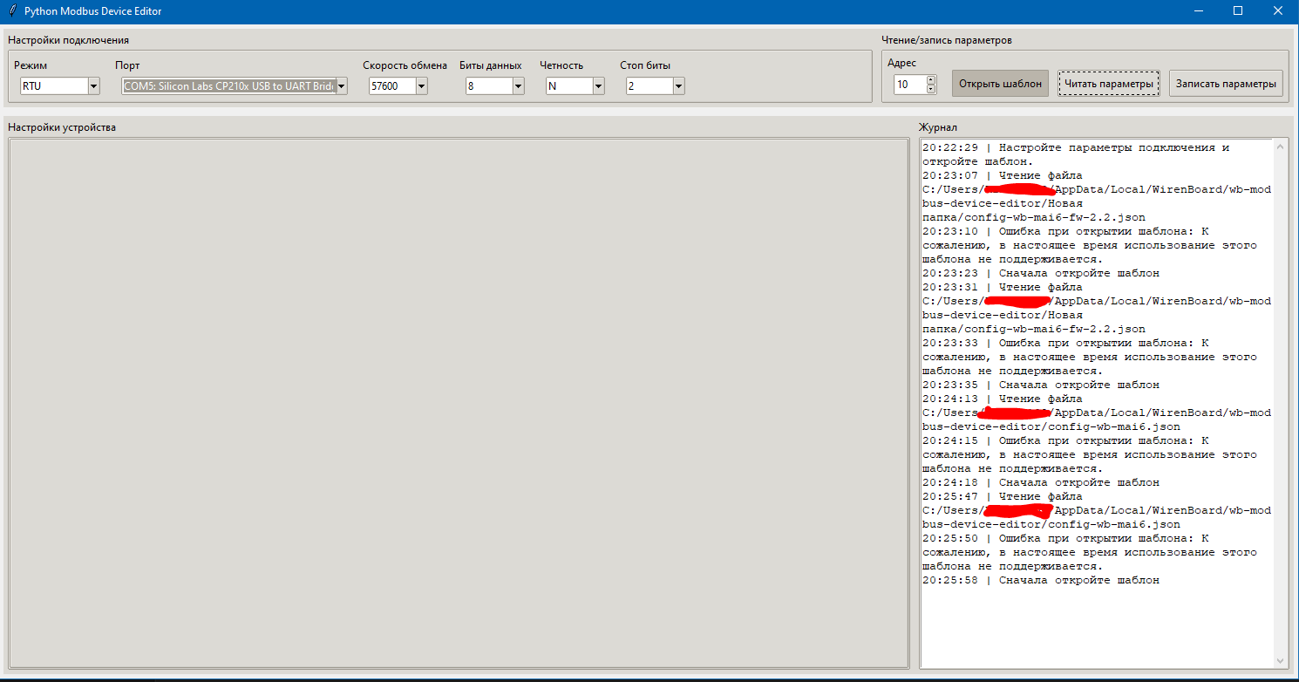The width and height of the screenshot is (1299, 682).
Task: Open the Режим mode dropdown
Action: click(x=93, y=86)
